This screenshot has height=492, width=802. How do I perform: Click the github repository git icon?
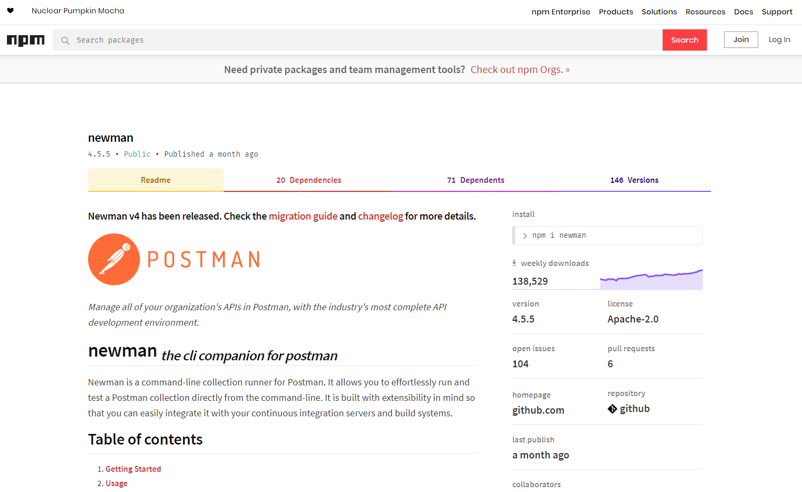(612, 409)
